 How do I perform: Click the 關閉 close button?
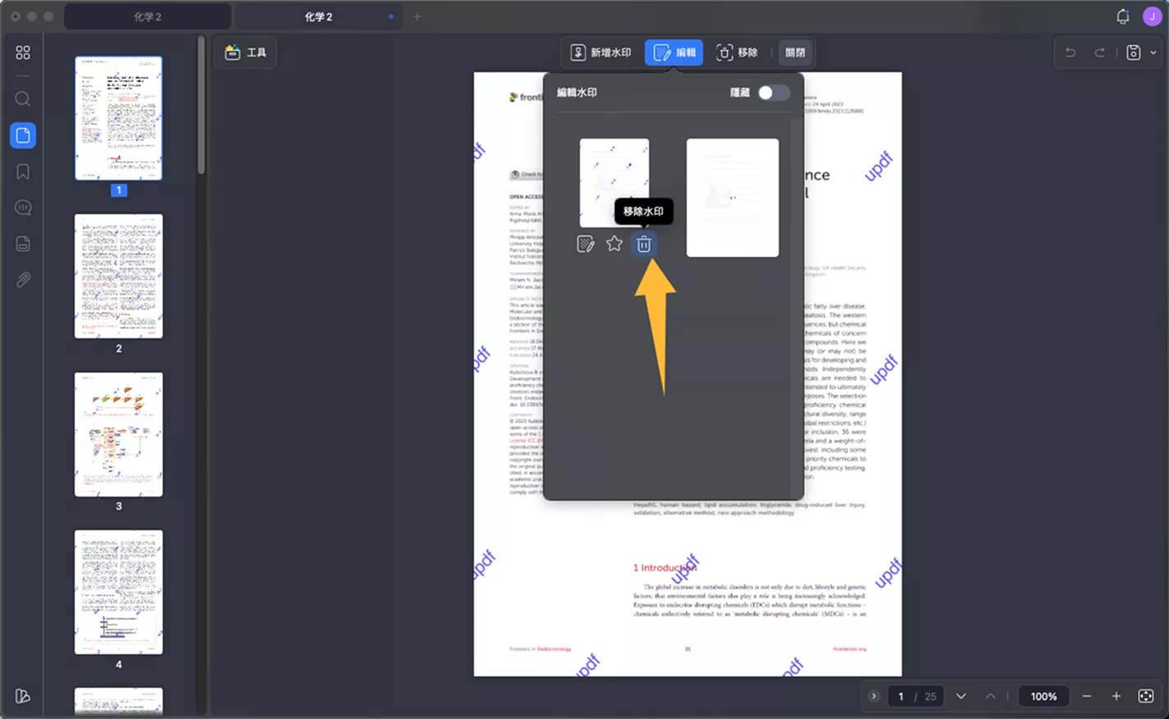[795, 53]
